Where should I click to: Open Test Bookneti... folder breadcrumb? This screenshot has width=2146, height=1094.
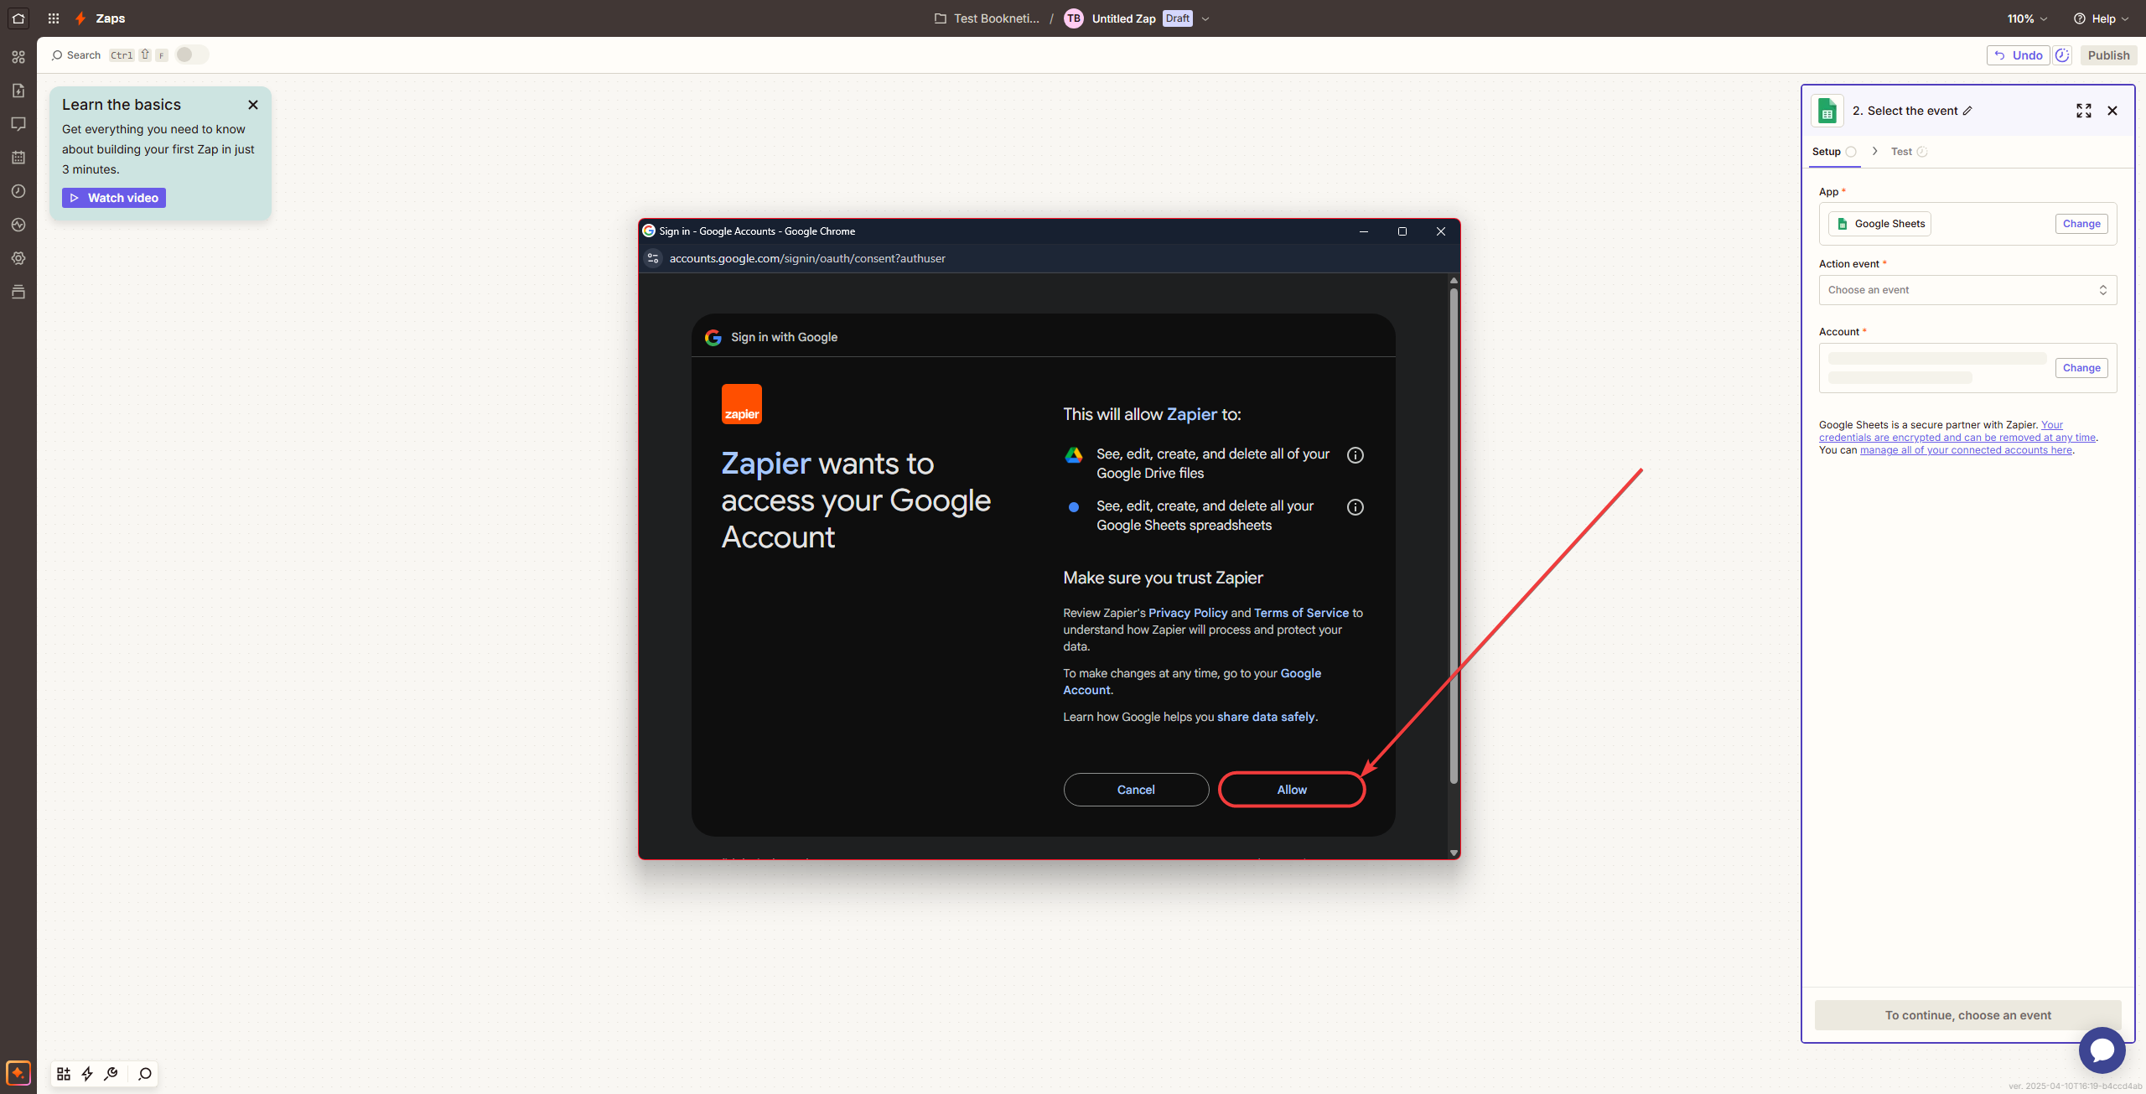pyautogui.click(x=987, y=18)
